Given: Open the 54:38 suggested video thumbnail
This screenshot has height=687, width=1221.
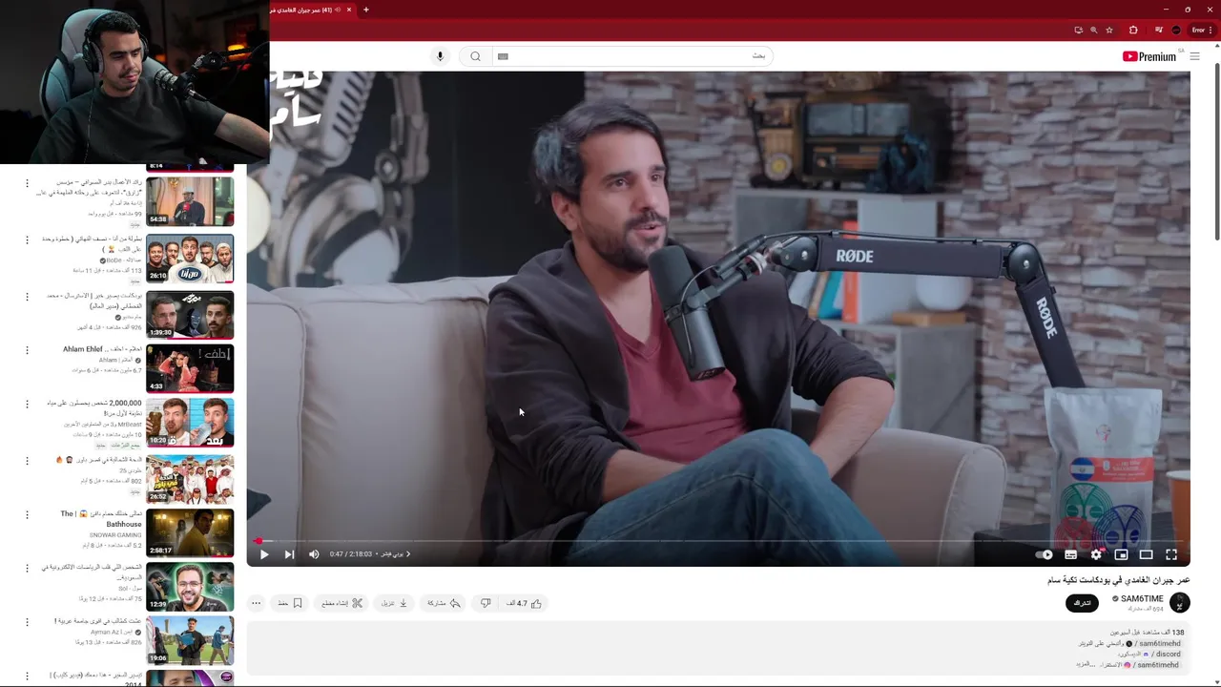Looking at the screenshot, I should [190, 201].
